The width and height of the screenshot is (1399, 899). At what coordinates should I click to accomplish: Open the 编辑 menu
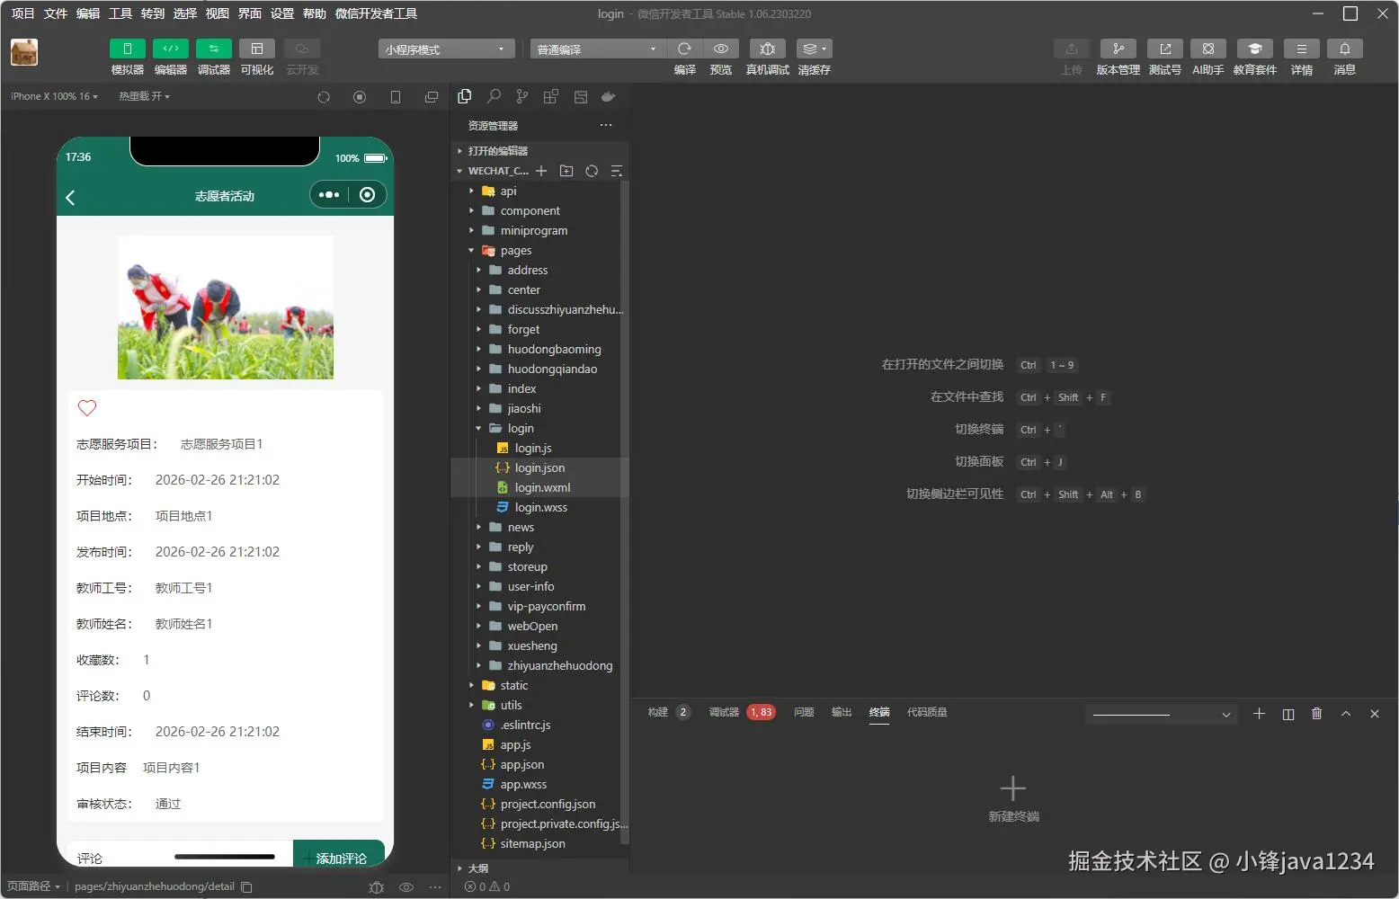[x=88, y=13]
